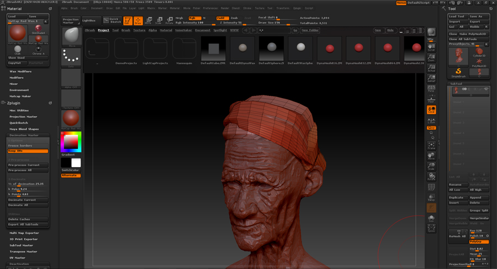Select the Scale transform tool in top shelf
Image resolution: width=497 pixels, height=269 pixels.
click(x=159, y=20)
